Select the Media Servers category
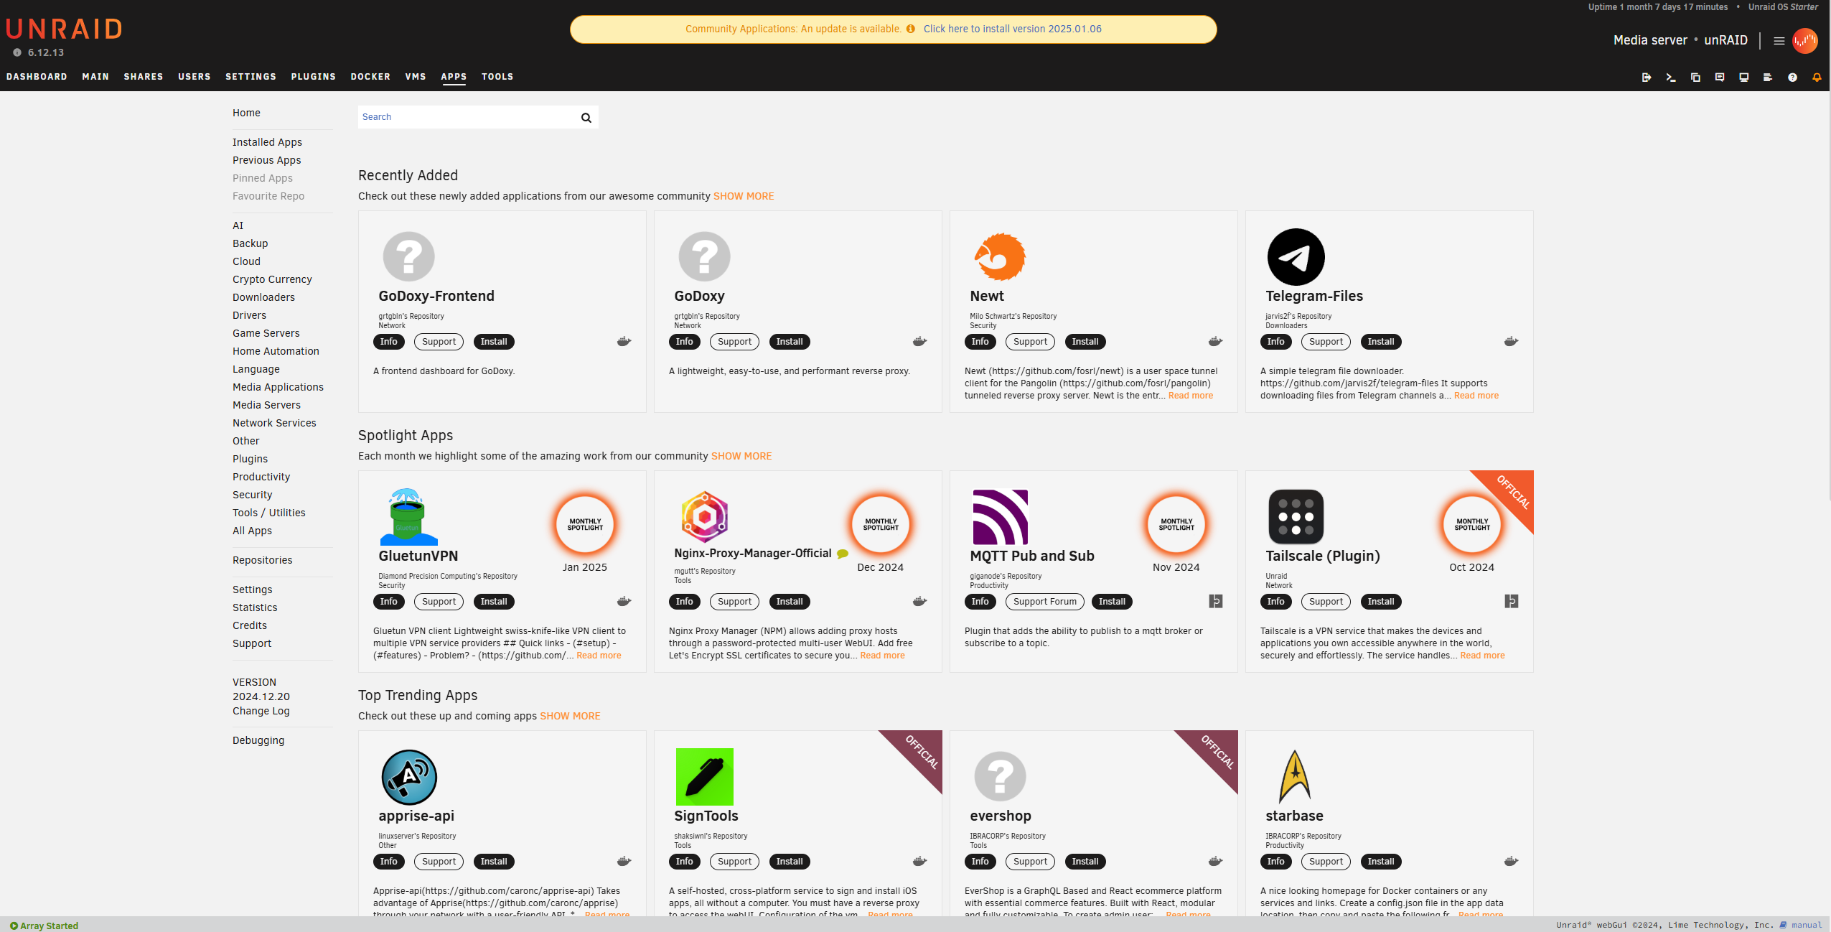This screenshot has width=1831, height=932. 266,405
